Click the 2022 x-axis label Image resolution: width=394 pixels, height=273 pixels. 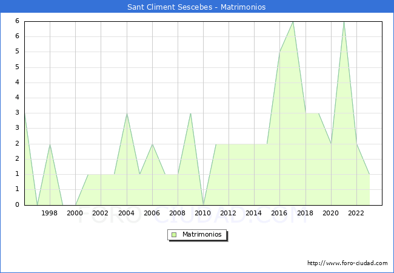click(x=356, y=213)
